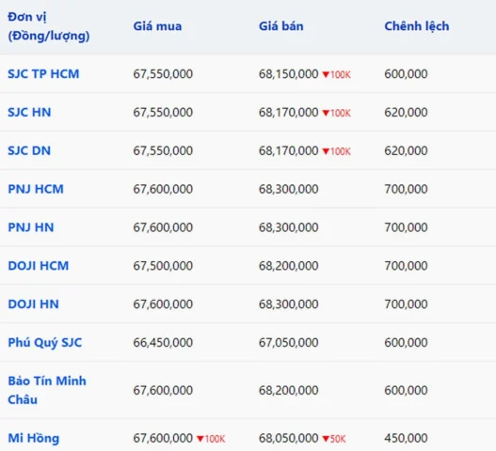Select Bảo Tín Minh Châu spread 600,000
This screenshot has height=451, width=496.
(407, 391)
